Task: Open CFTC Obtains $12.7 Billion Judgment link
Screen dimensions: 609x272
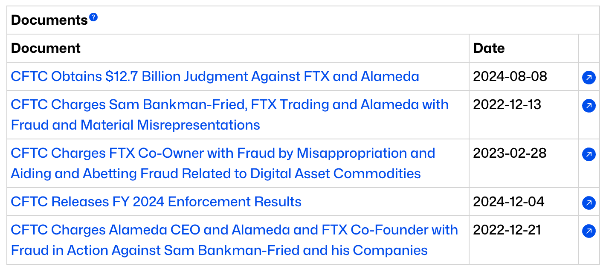Action: [x=215, y=76]
